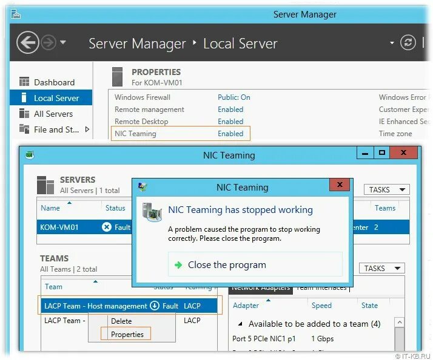This screenshot has height=360, width=433.
Task: Click the All Servers icon in sidebar
Action: [24, 113]
